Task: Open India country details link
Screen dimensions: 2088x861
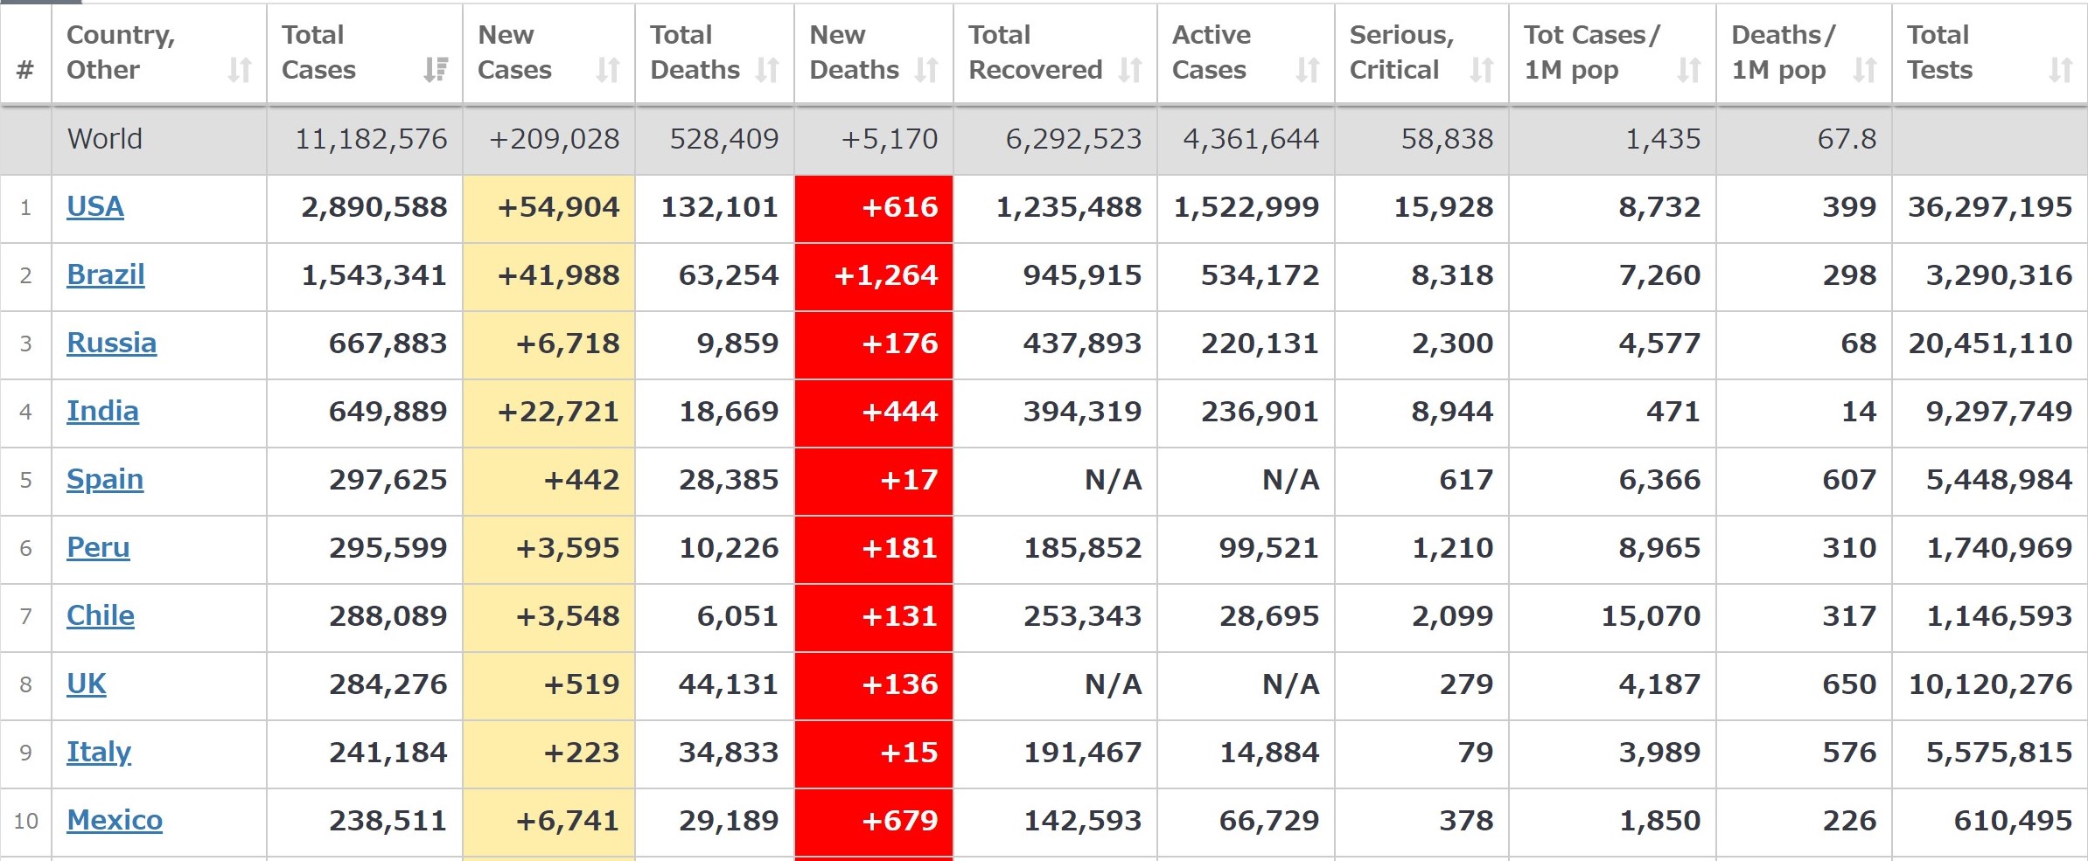Action: coord(102,412)
